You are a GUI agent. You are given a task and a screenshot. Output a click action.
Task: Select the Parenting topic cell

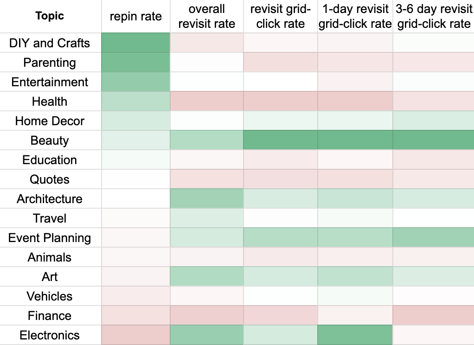pyautogui.click(x=50, y=63)
